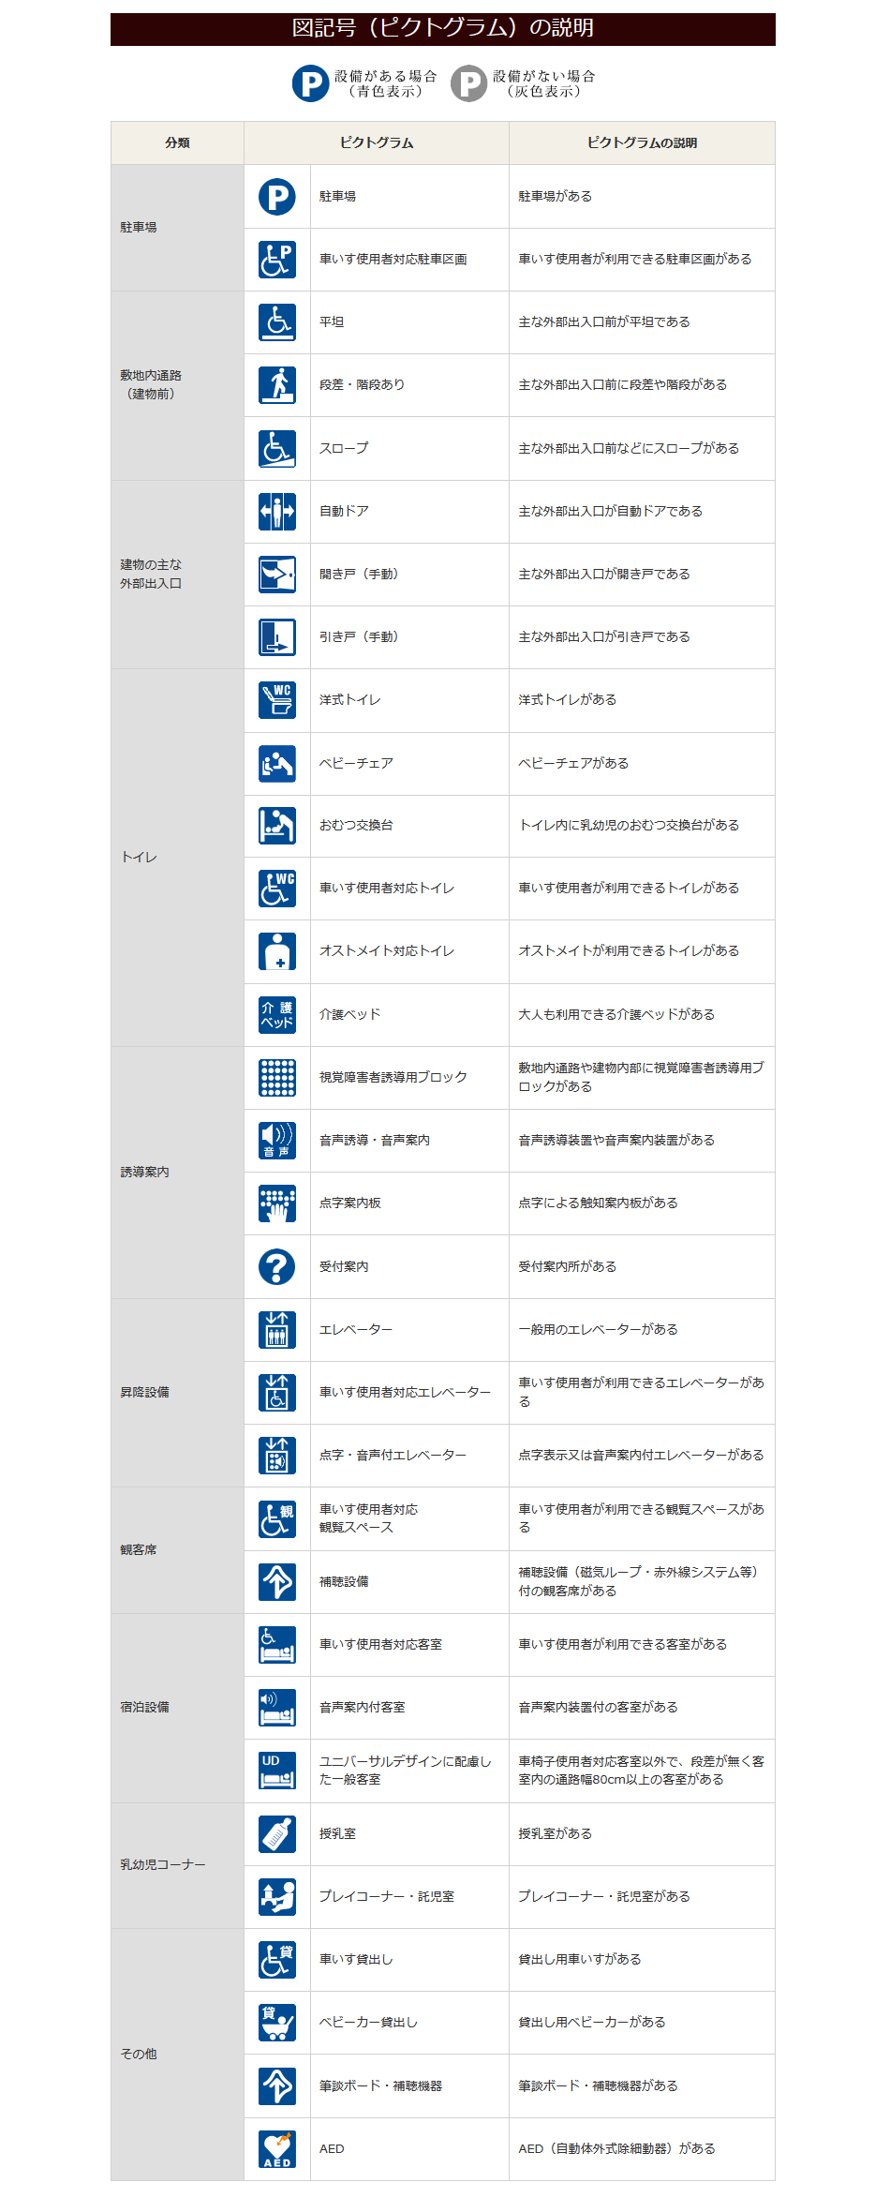890x2212 pixels.
Task: Click the gray P icon for unavailable facilities
Action: [x=468, y=83]
